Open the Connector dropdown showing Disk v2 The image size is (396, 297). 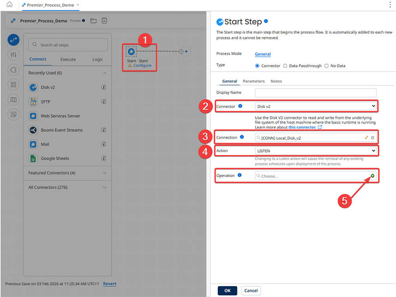click(315, 106)
